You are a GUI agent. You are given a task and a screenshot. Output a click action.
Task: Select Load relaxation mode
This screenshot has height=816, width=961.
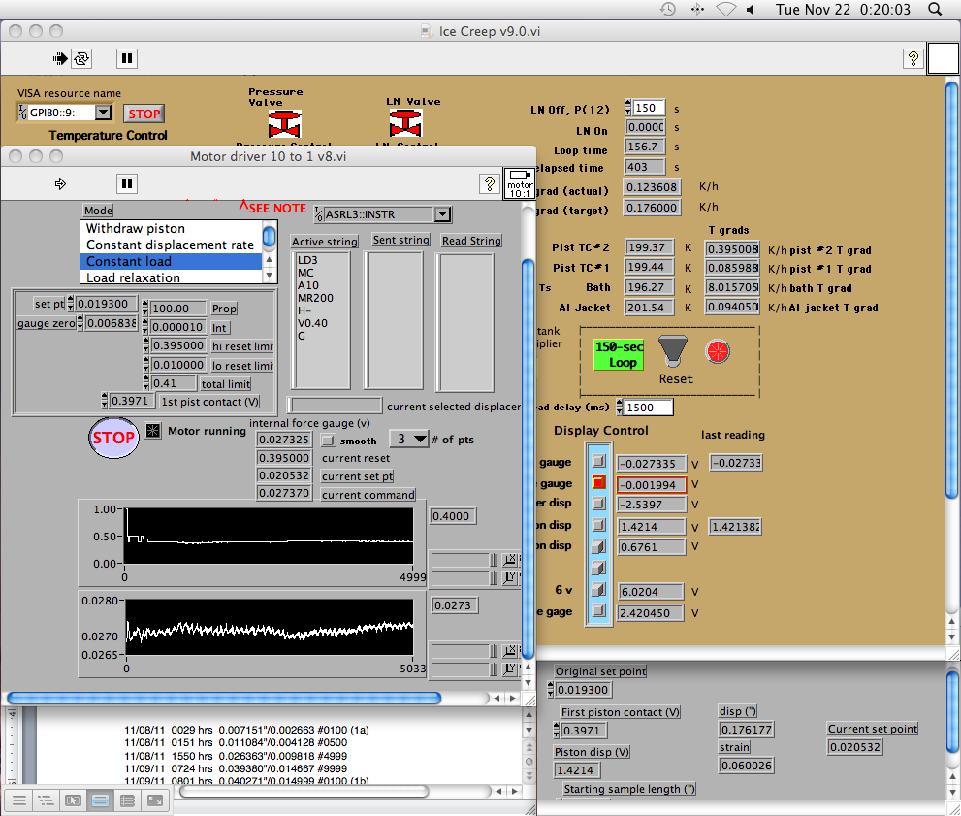133,278
